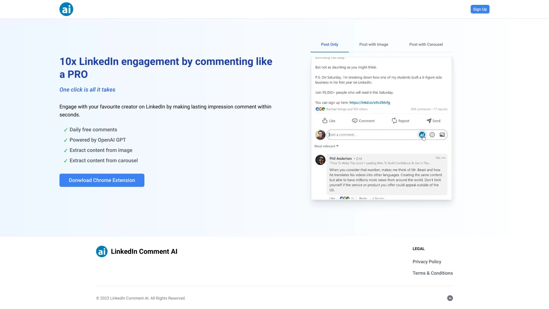549x309 pixels.
Task: Expand the Most relevant sort dropdown
Action: [326, 146]
